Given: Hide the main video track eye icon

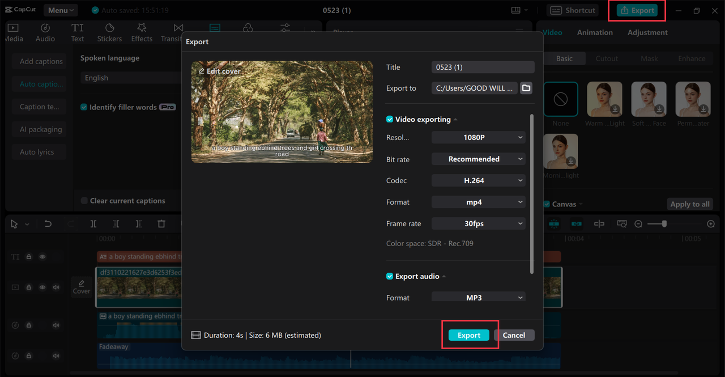Looking at the screenshot, I should click(x=42, y=287).
